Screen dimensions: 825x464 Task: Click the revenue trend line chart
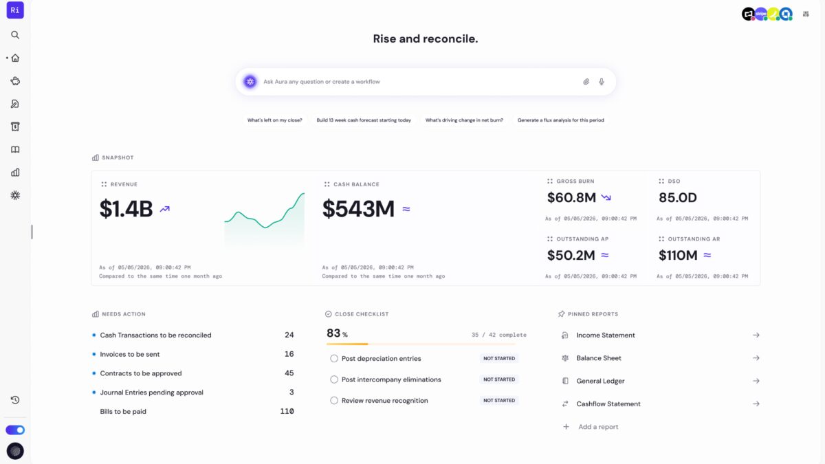[265, 220]
